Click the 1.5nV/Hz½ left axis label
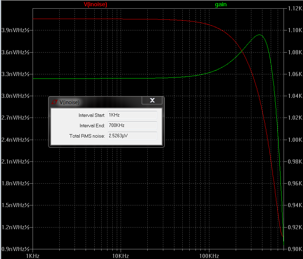The height and width of the screenshot is (259, 303). 15,205
